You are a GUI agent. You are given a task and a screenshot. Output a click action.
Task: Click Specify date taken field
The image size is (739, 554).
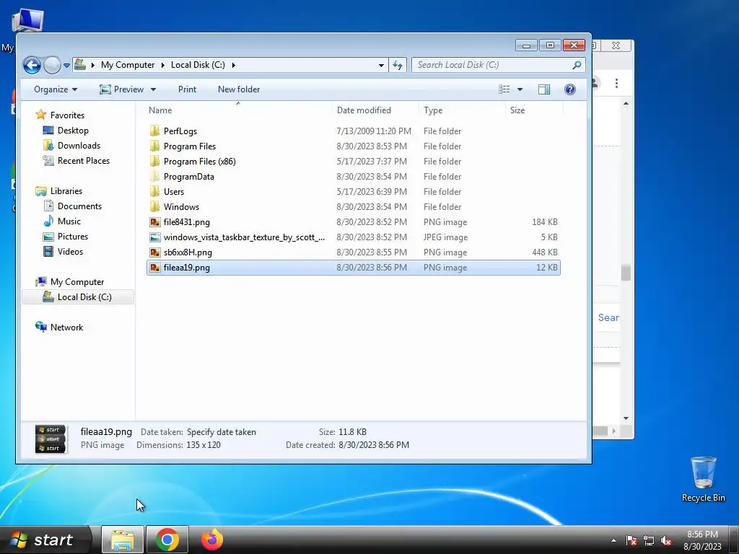point(221,432)
